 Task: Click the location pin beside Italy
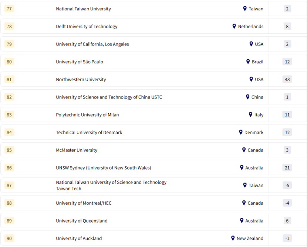(250, 114)
